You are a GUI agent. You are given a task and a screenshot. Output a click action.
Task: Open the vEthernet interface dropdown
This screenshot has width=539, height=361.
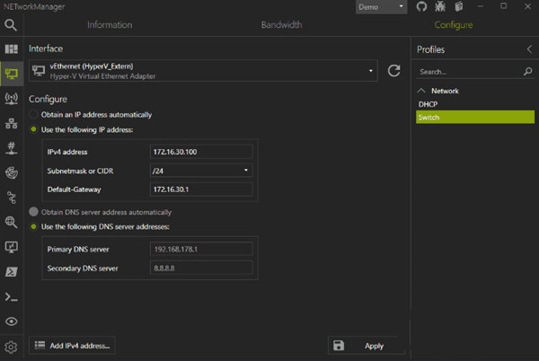(x=204, y=71)
